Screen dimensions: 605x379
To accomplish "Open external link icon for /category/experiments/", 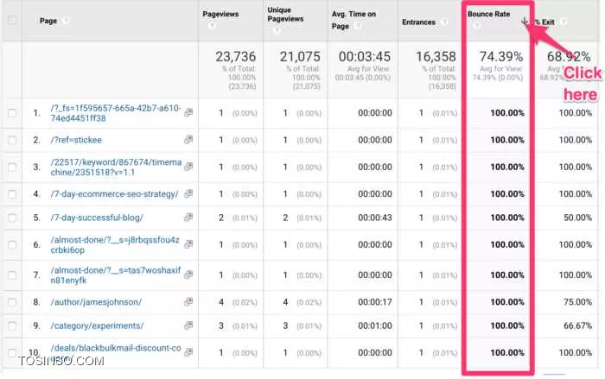I will (188, 325).
